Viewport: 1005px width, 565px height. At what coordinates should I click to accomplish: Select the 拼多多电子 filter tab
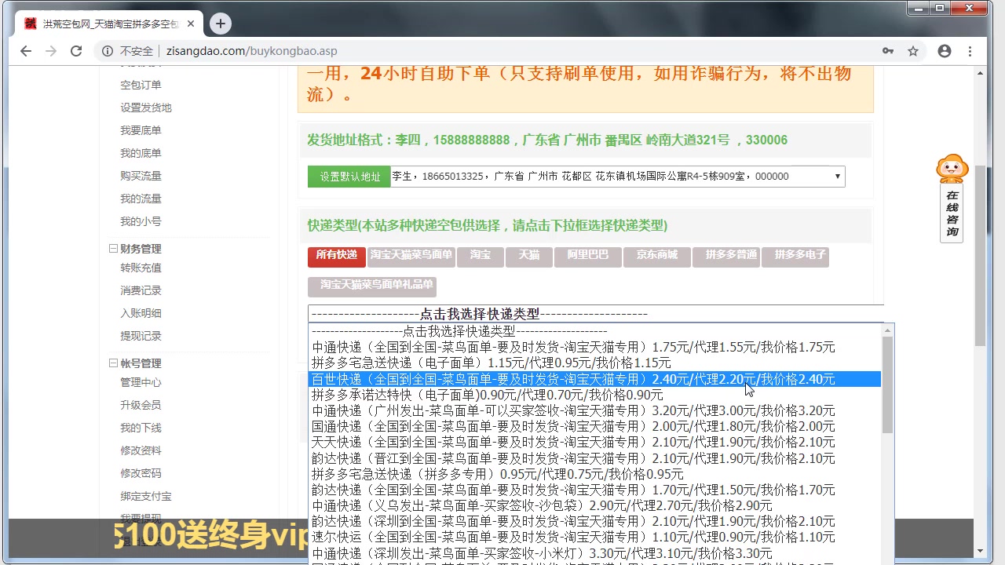point(795,257)
